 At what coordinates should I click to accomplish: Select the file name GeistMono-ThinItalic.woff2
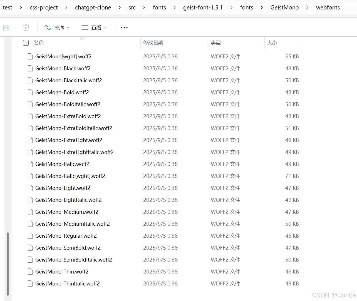[68, 283]
